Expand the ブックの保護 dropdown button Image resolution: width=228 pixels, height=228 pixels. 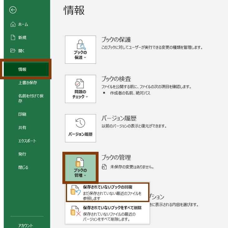[x=80, y=50]
